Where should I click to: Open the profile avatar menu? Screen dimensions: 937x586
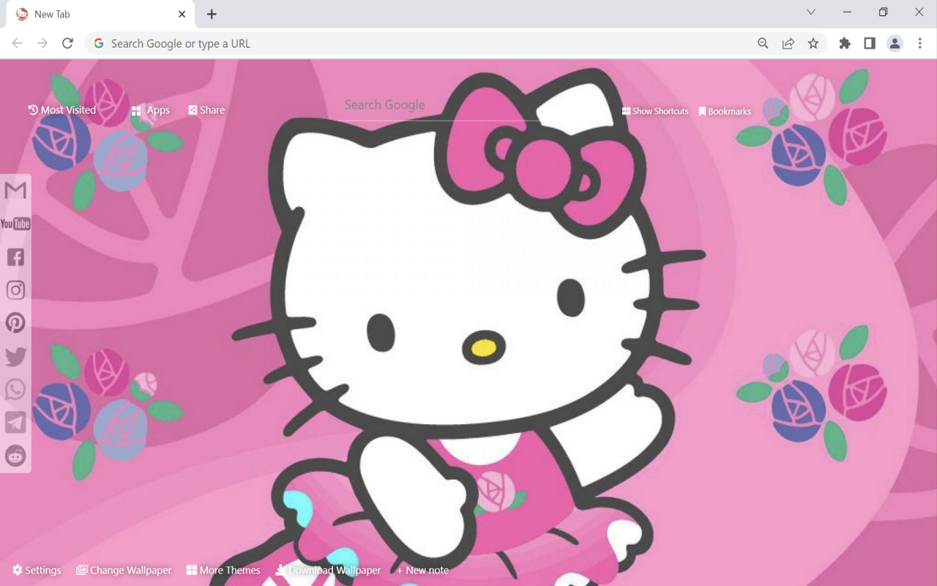(x=895, y=43)
